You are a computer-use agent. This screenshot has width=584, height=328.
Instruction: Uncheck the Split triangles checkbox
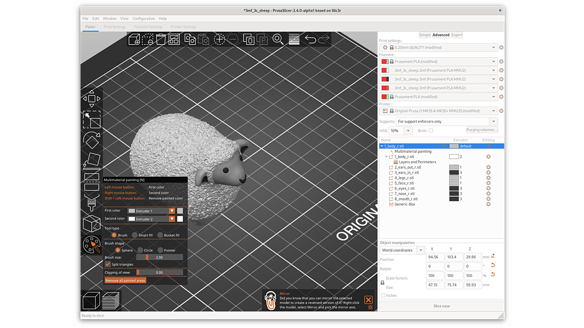click(108, 264)
